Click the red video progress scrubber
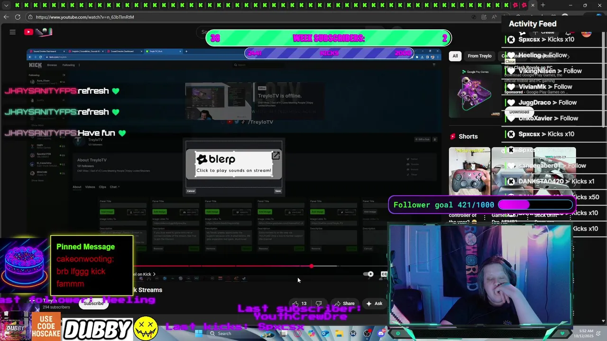This screenshot has height=341, width=607. click(x=311, y=266)
